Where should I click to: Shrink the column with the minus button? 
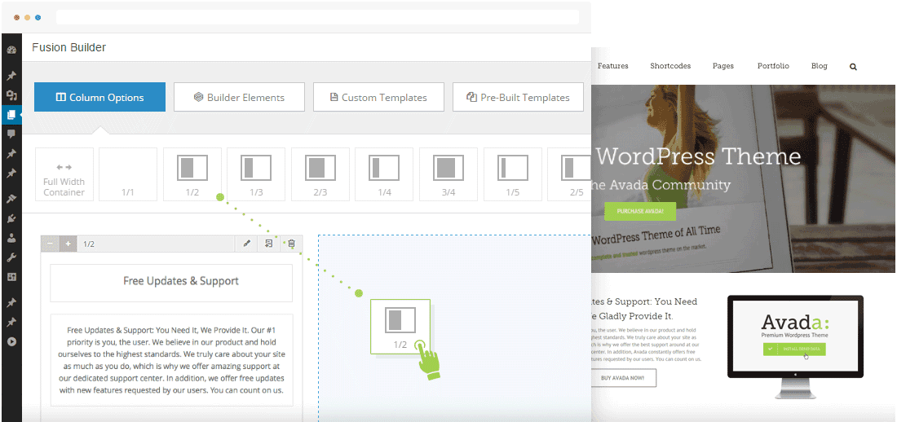click(50, 244)
